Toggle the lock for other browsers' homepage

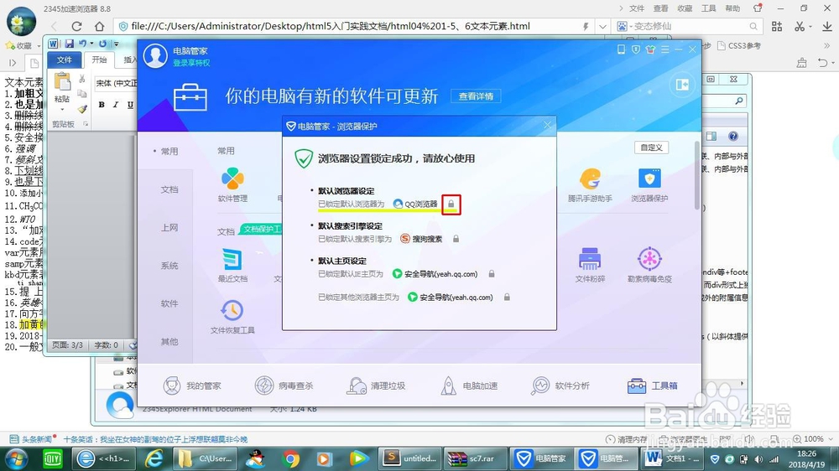point(506,298)
